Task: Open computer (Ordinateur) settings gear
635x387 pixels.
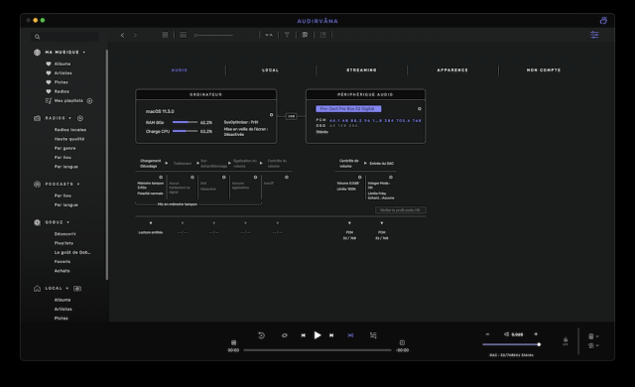Action: pyautogui.click(x=271, y=114)
